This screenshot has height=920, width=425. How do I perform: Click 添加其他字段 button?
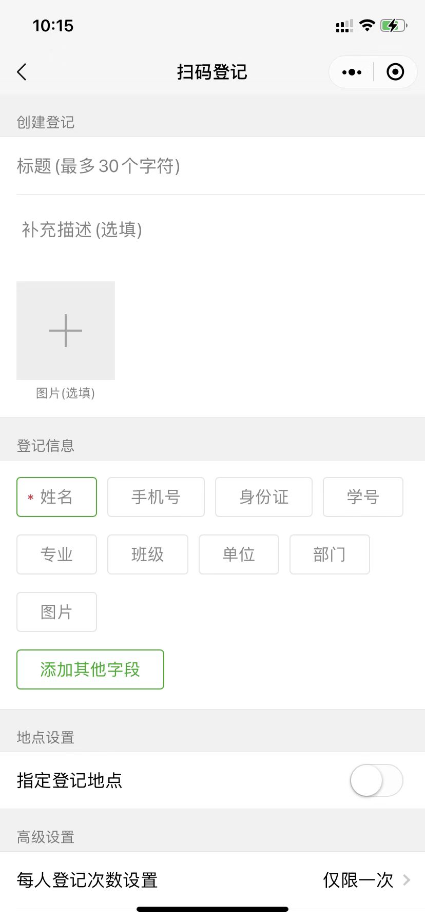pos(90,669)
